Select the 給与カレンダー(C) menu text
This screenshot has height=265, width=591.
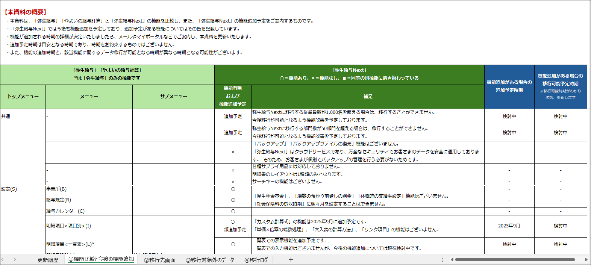point(65,211)
